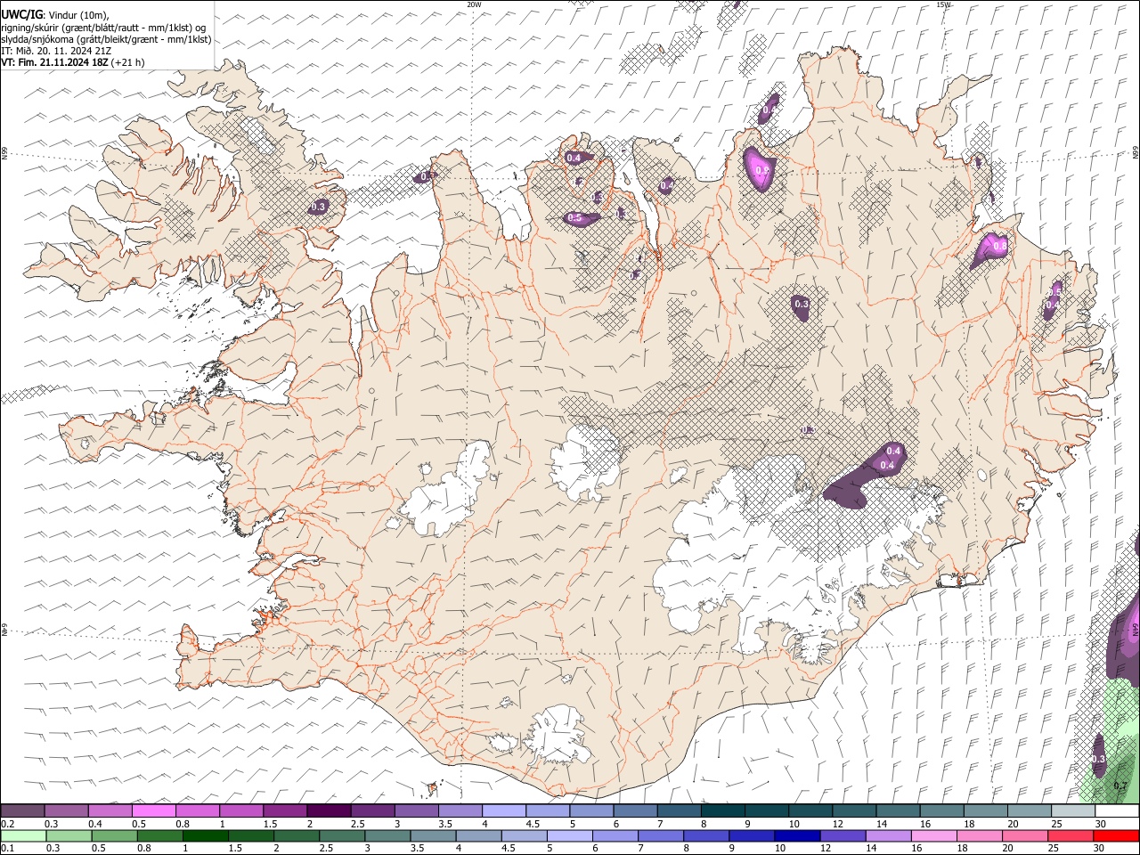Viewport: 1140px width, 855px height.
Task: Click the 'VT: Fim. 21.11.2024 18Z (+21 h)' line
Action: tap(73, 62)
